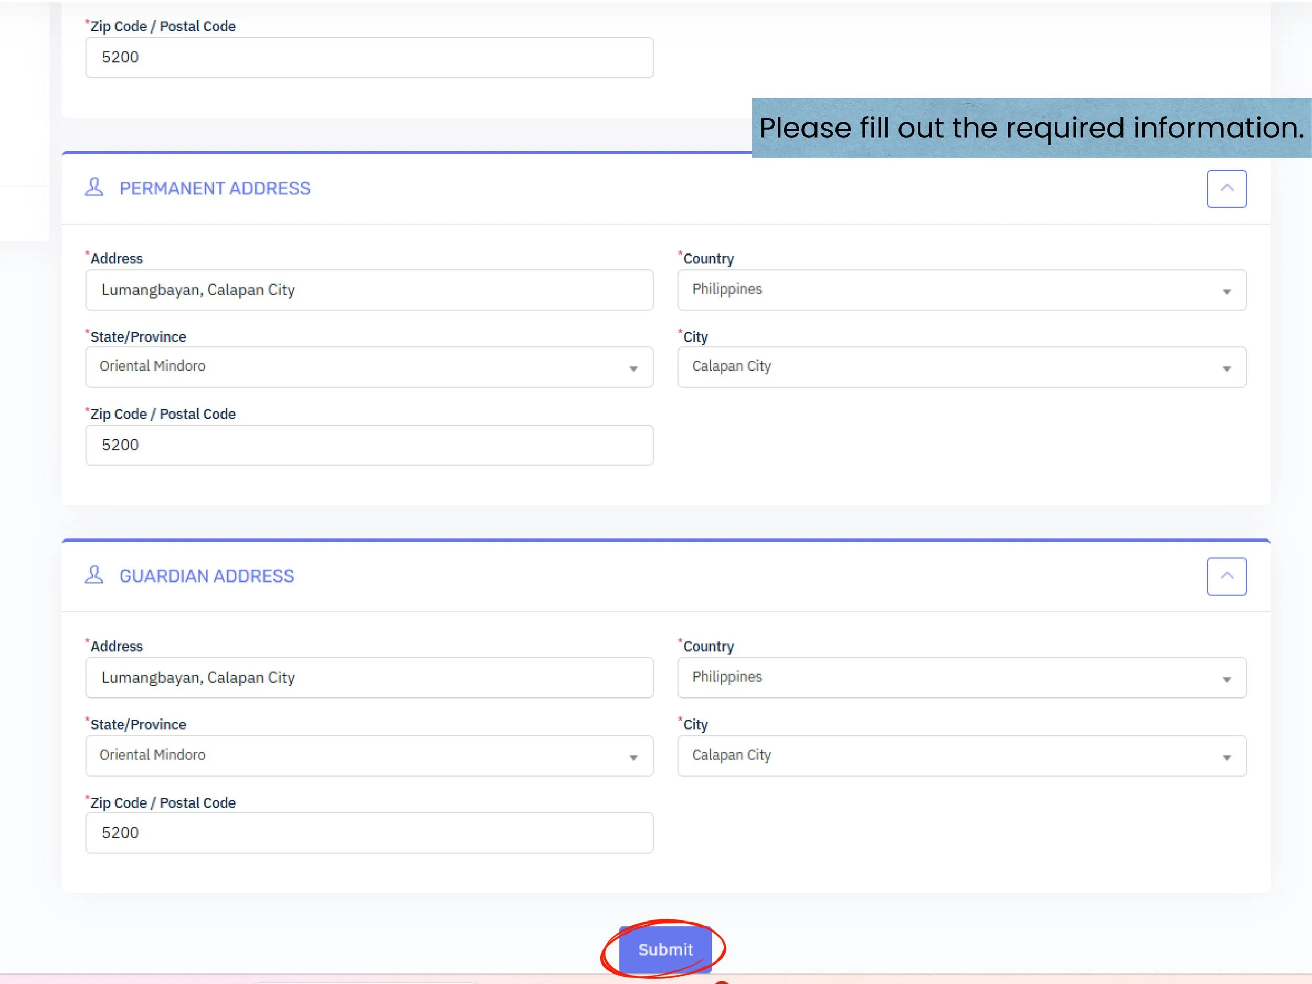Collapse the GUARDIAN ADDRESS section

click(x=1226, y=576)
